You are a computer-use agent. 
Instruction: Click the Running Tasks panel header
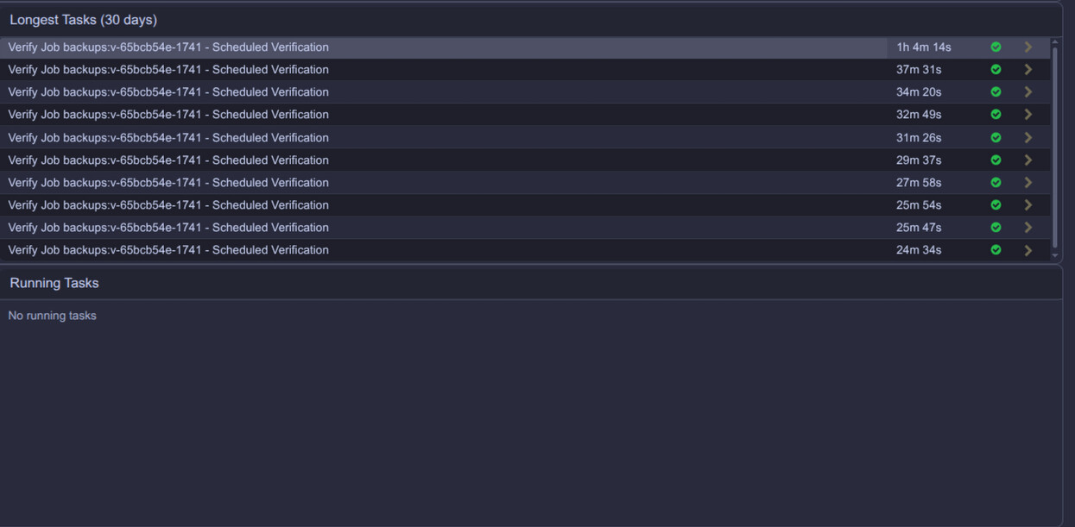click(54, 283)
